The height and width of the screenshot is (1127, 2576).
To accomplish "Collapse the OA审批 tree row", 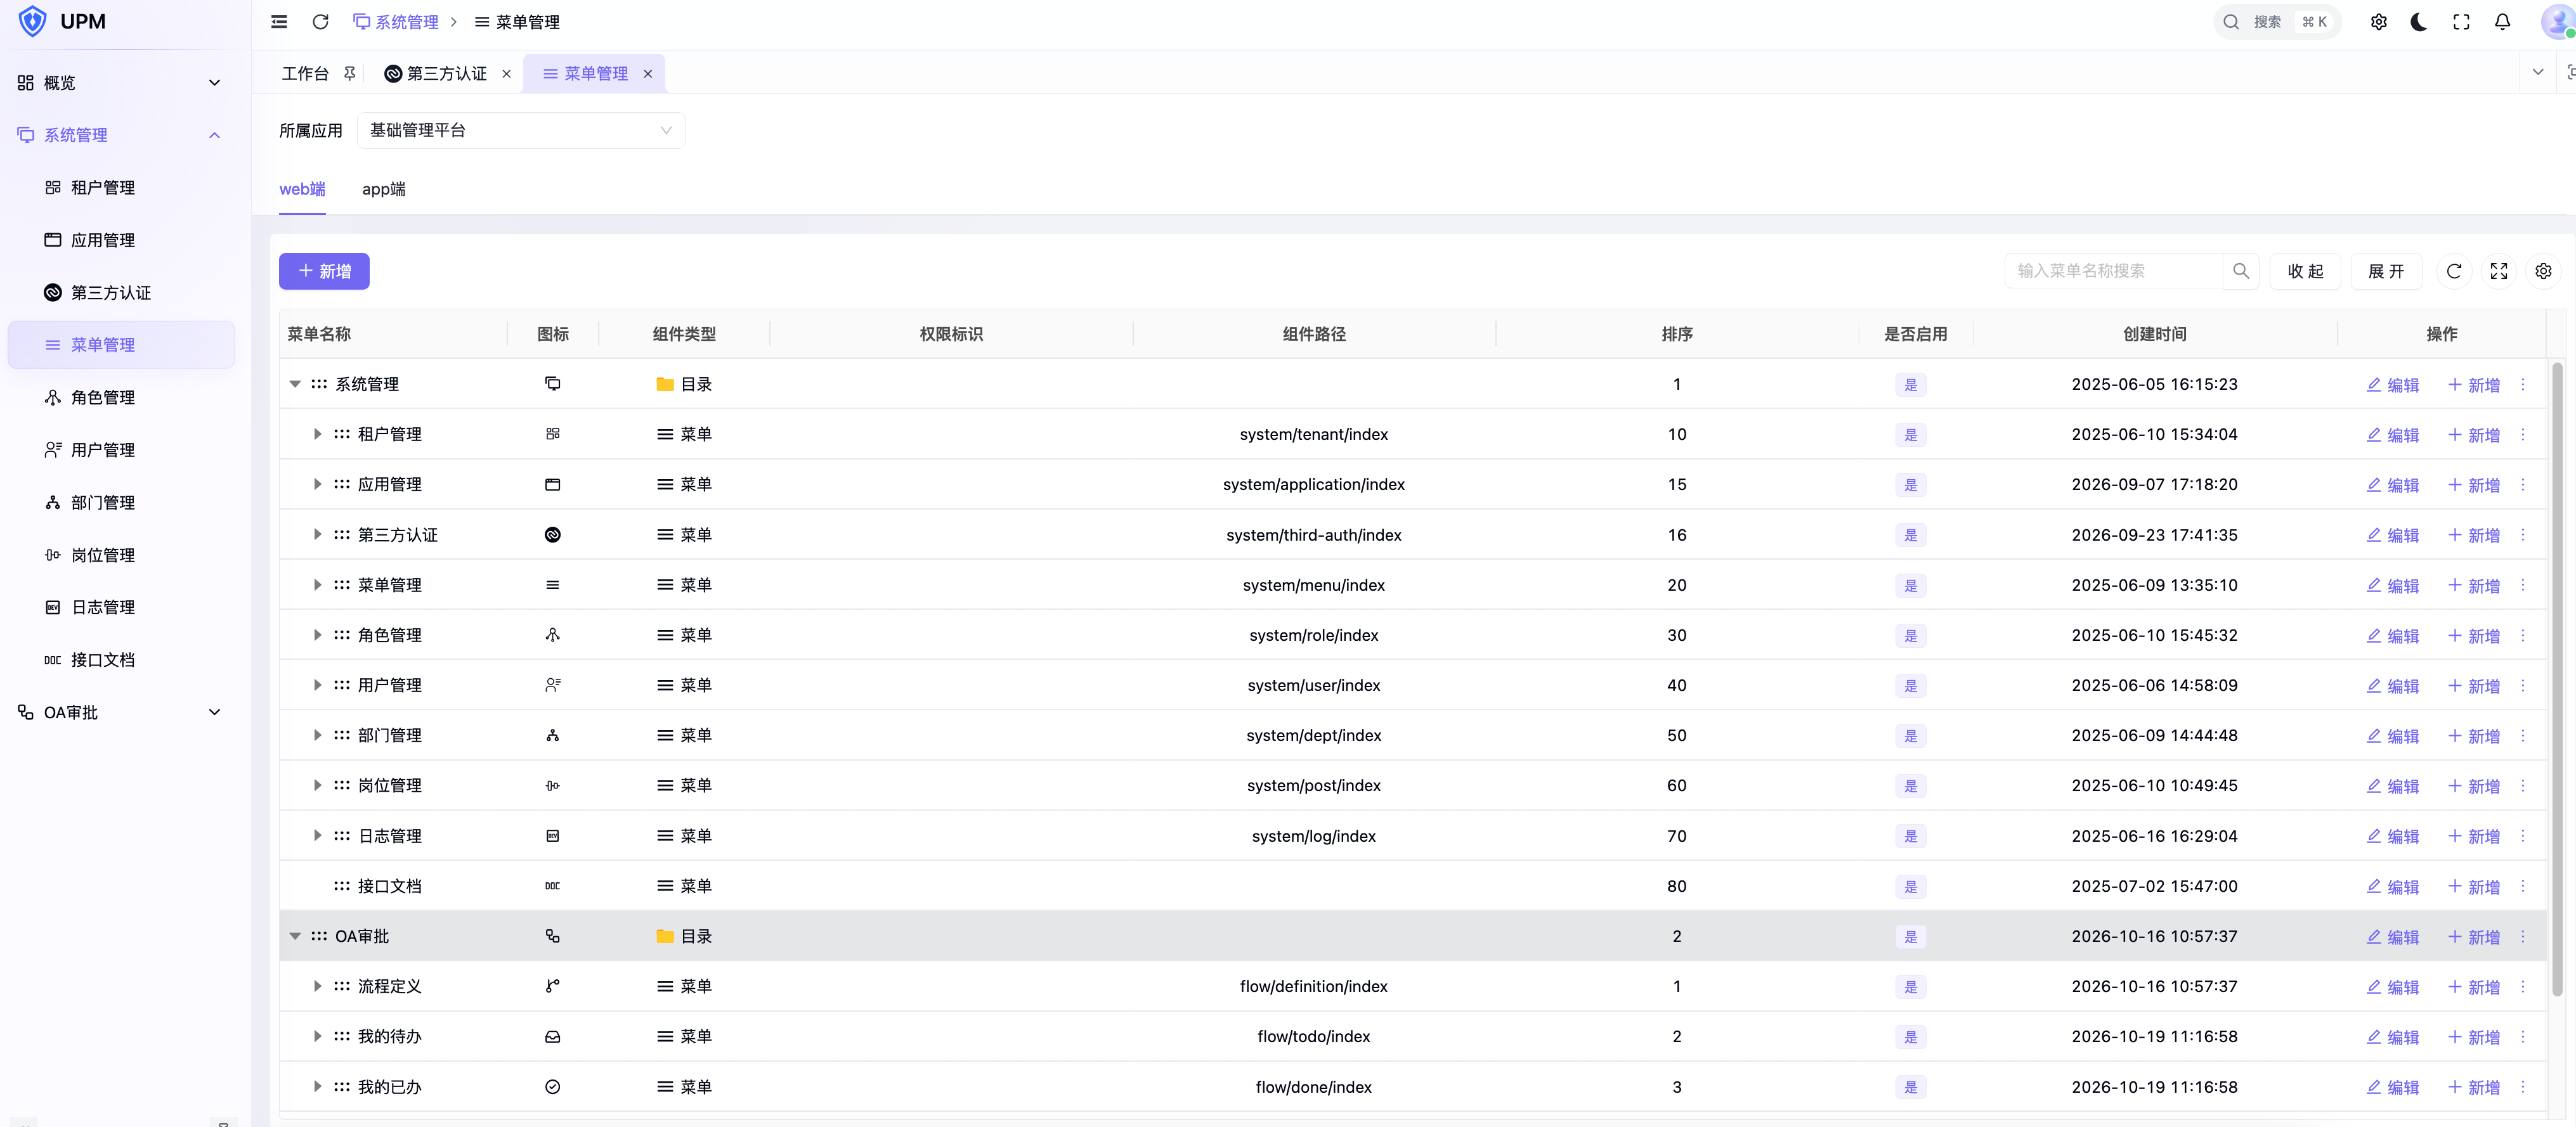I will pos(295,936).
